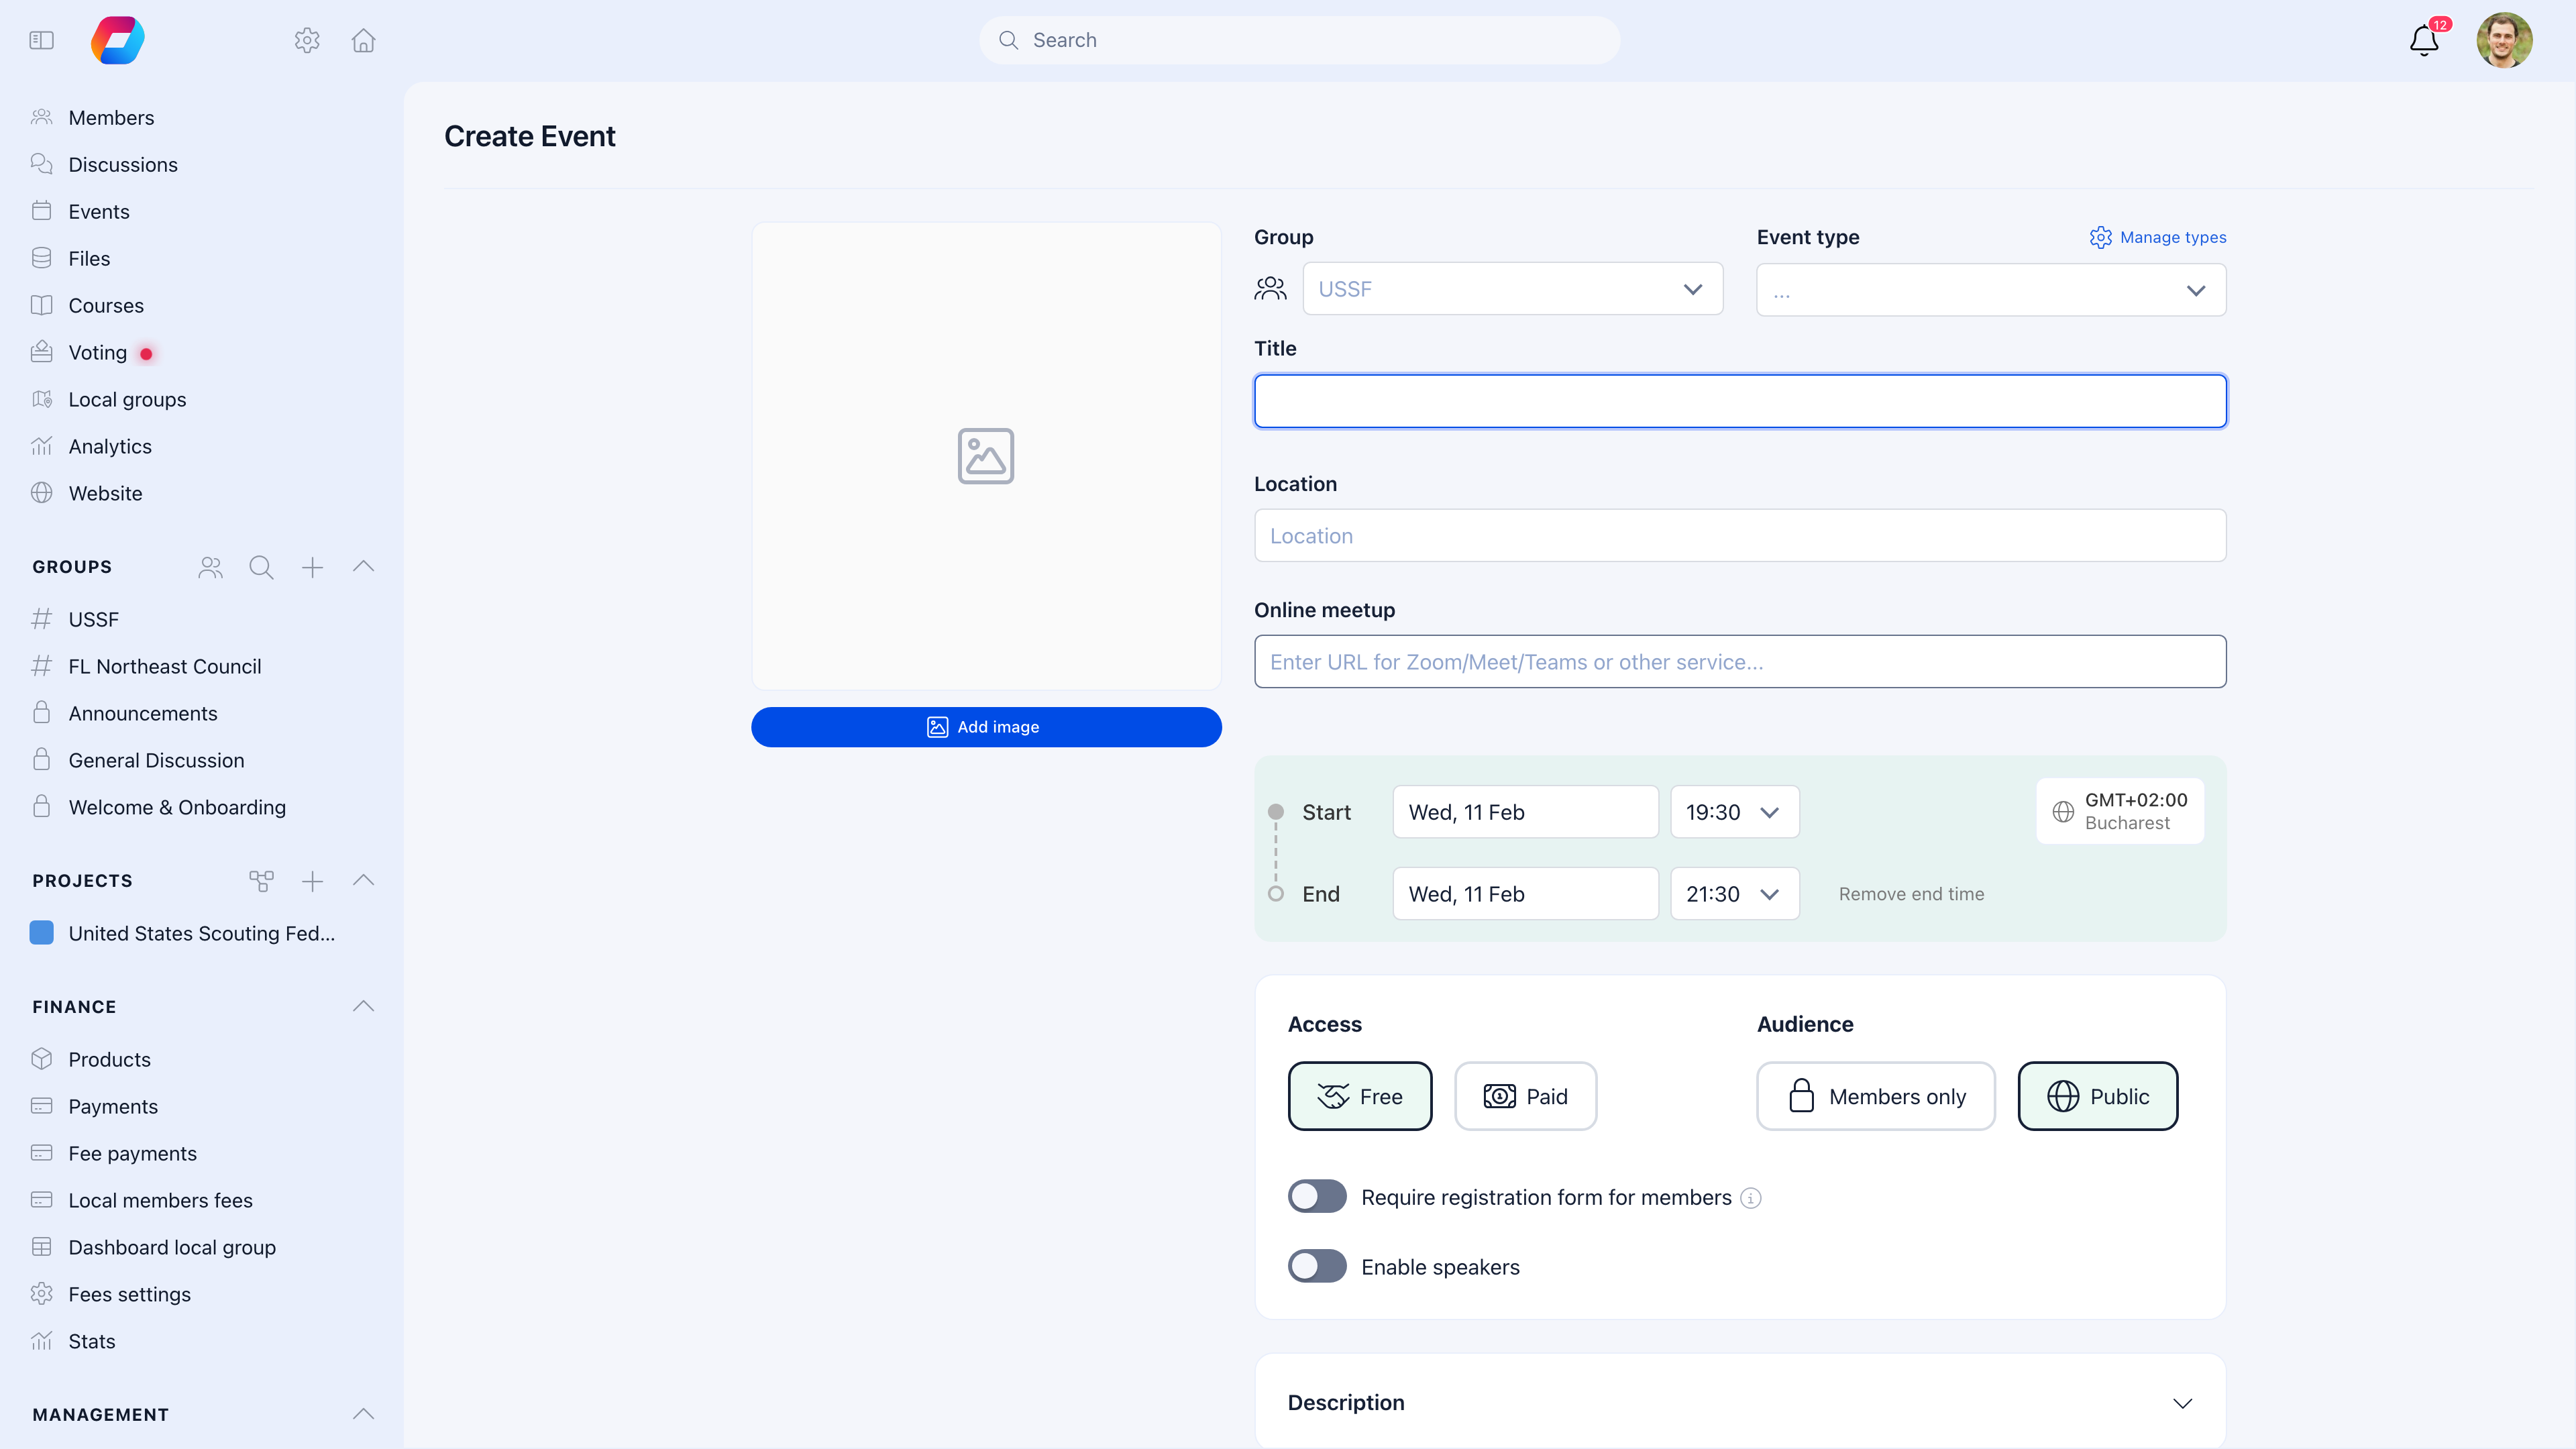Go to Fee payments in sidebar
The image size is (2576, 1449).
coord(131,1153)
